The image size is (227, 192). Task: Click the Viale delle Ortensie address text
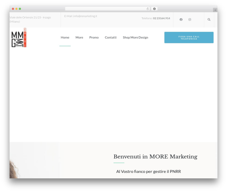click(30, 20)
